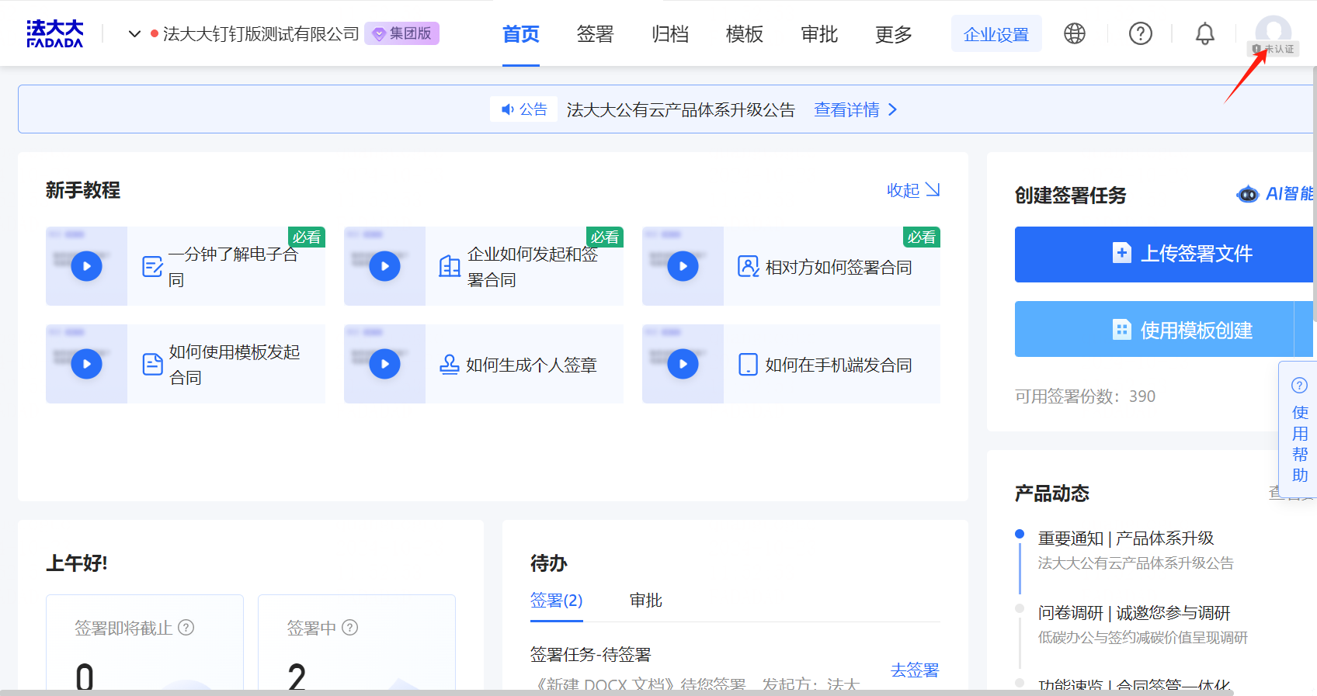Click the 公告 speaker tag
Screen dimensions: 1317x696
524,109
